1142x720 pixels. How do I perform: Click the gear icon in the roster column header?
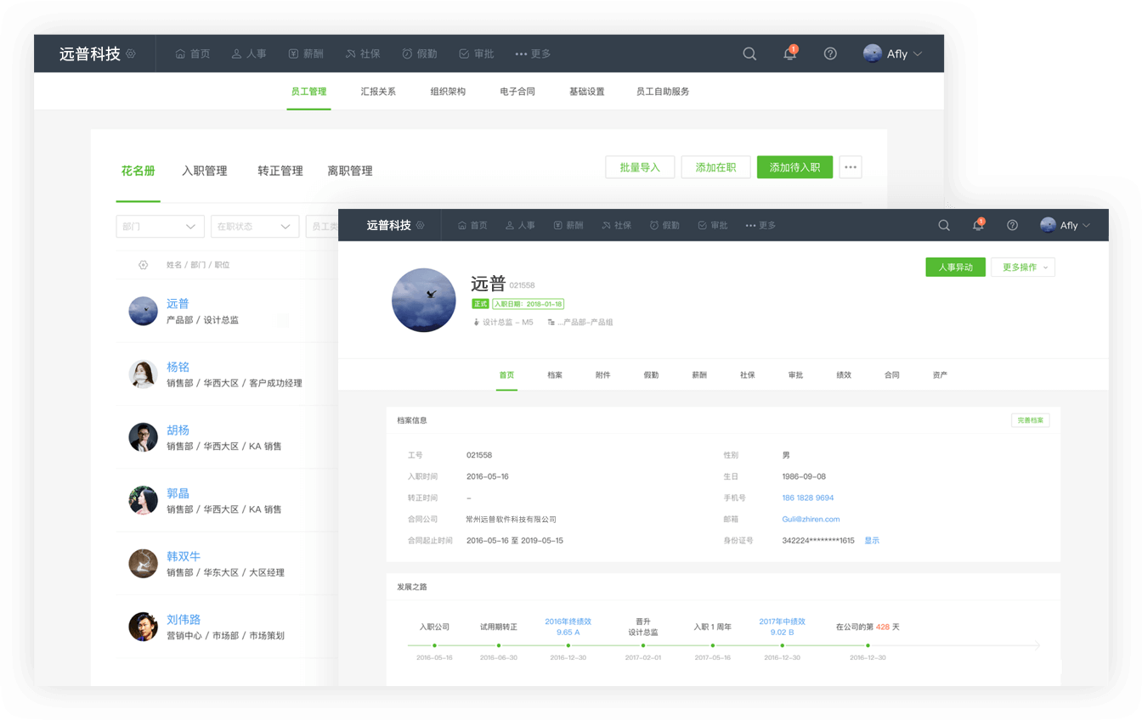[x=143, y=264]
